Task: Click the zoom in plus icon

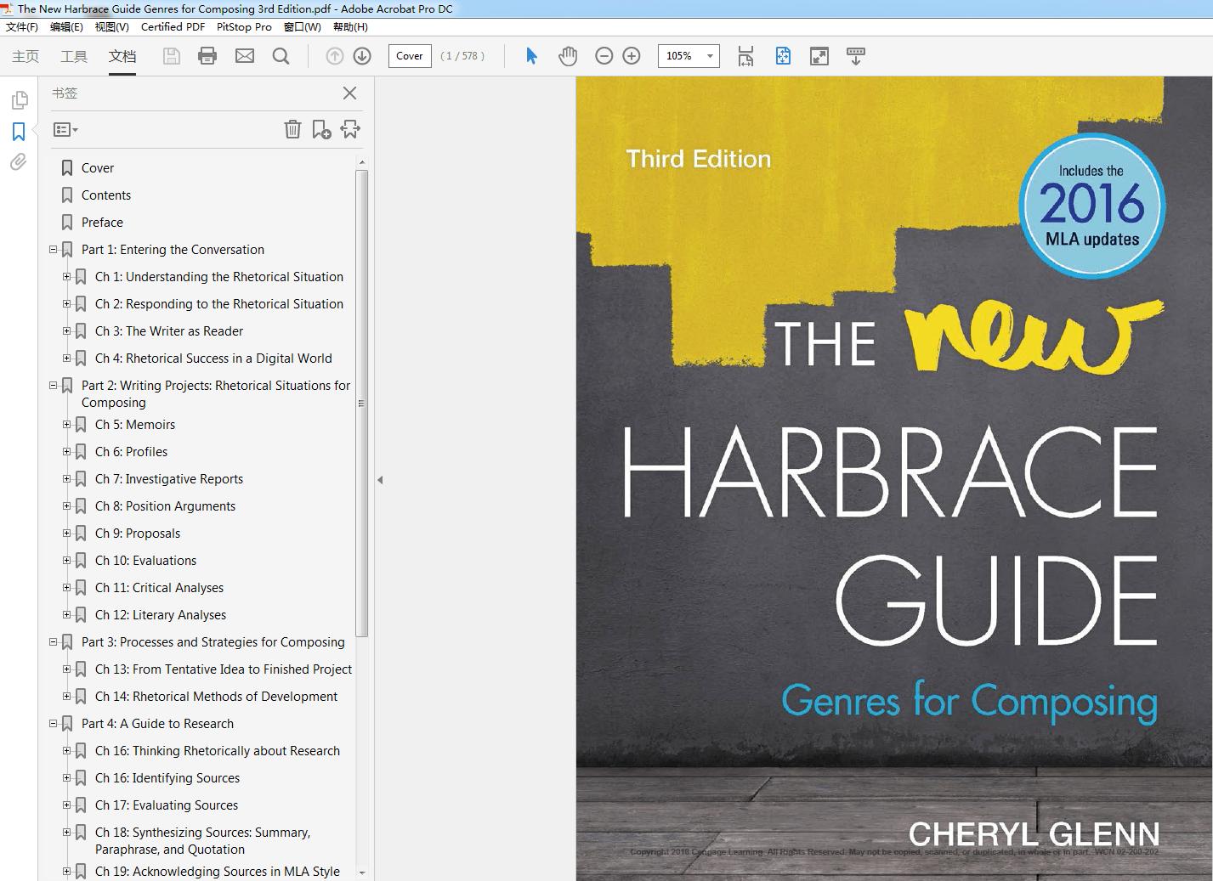Action: tap(632, 56)
